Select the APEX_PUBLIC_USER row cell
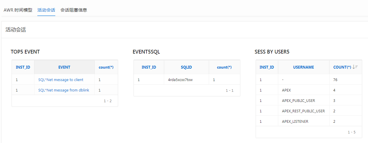The width and height of the screenshot is (368, 143). click(x=299, y=100)
